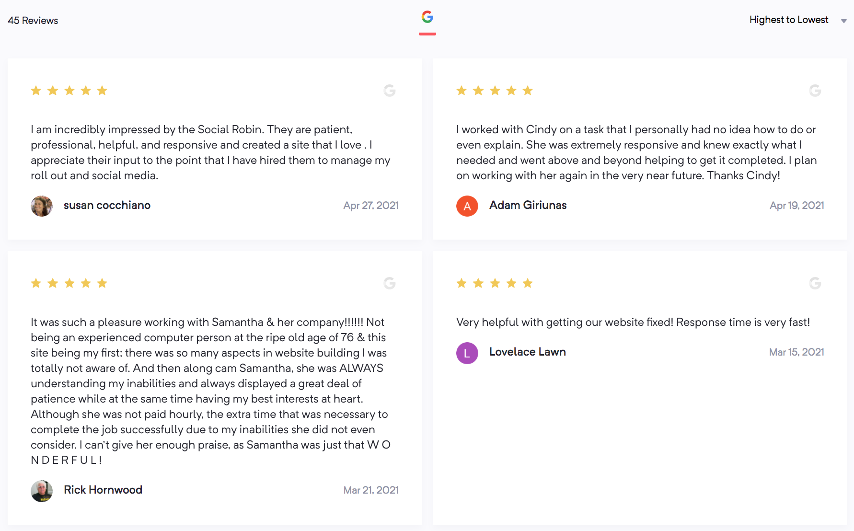This screenshot has width=854, height=531.
Task: Select the Google reviews tab icon
Action: (x=427, y=17)
